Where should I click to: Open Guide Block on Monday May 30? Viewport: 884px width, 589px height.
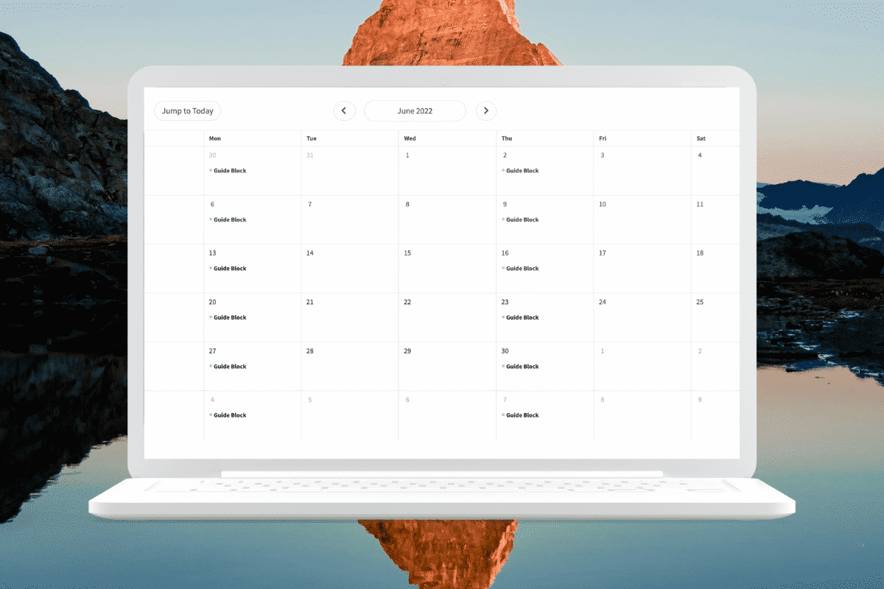228,171
